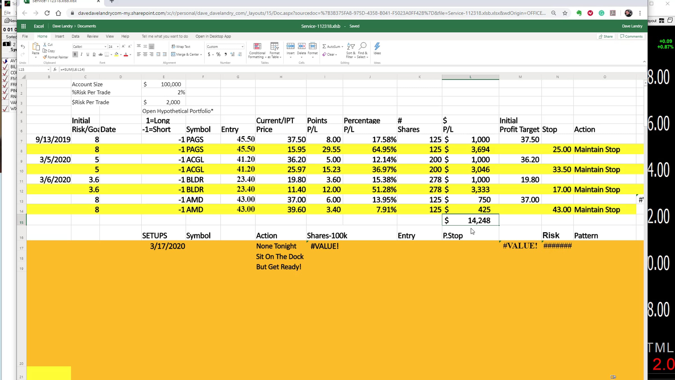This screenshot has height=380, width=675.
Task: Expand the Conditional Formatting menu
Action: point(257,51)
